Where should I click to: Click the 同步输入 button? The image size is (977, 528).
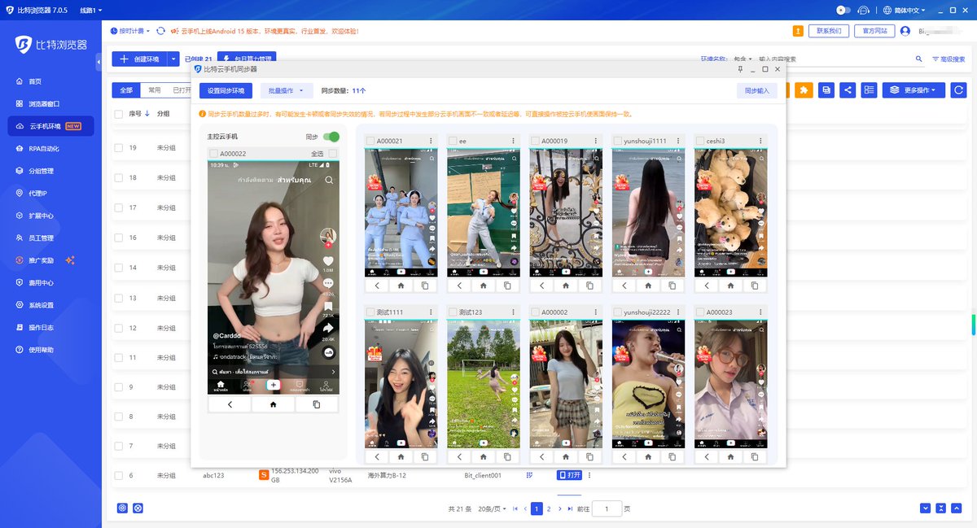click(756, 91)
